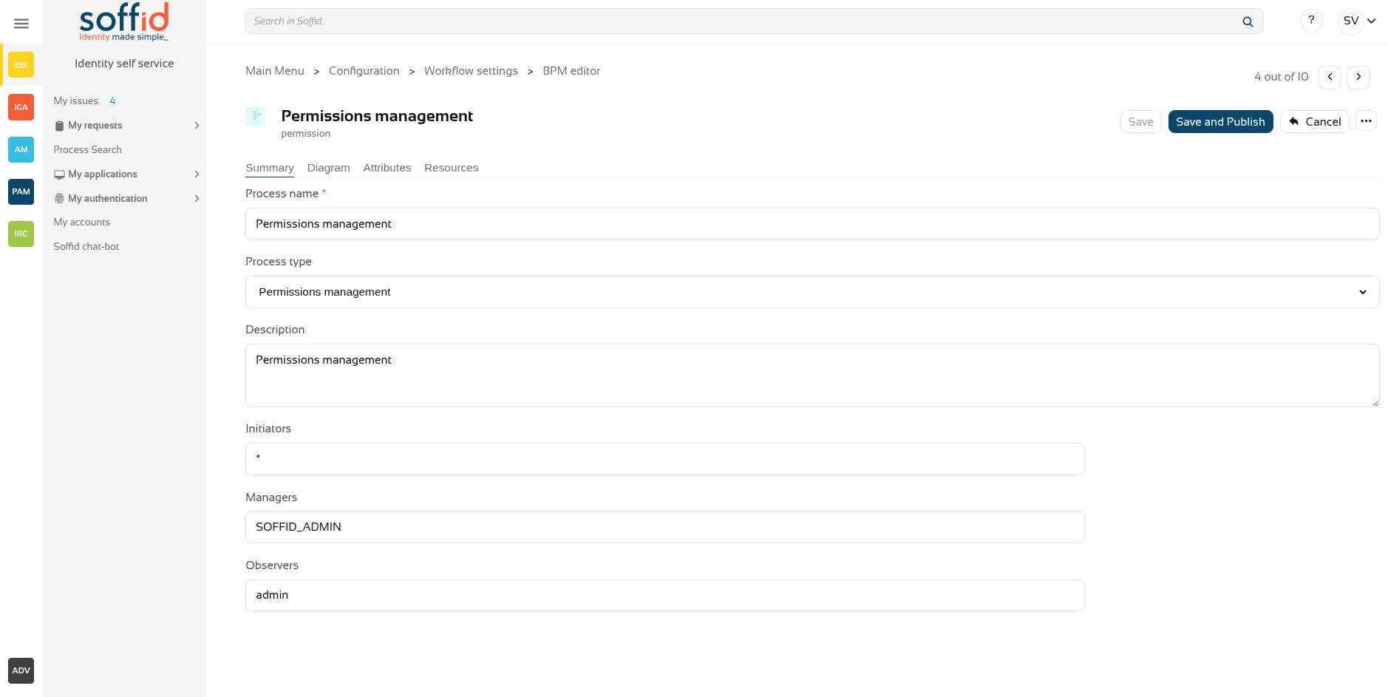1388x697 pixels.
Task: Open the three-dots more options button
Action: 1366,121
